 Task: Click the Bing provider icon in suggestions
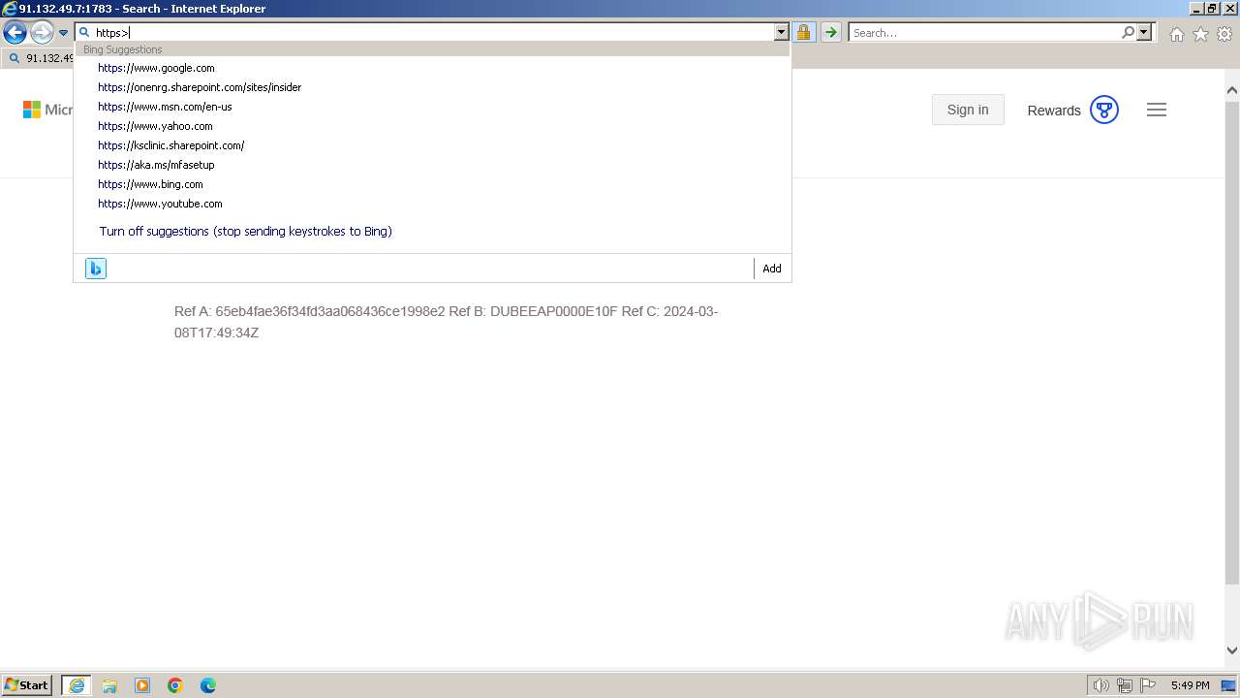pos(96,269)
